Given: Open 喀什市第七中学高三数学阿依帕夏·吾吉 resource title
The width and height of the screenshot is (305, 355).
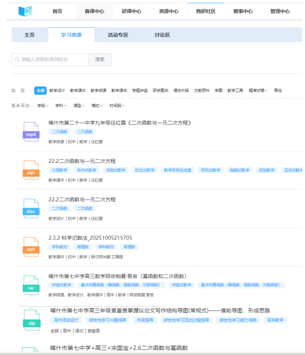Looking at the screenshot, I should (x=117, y=276).
